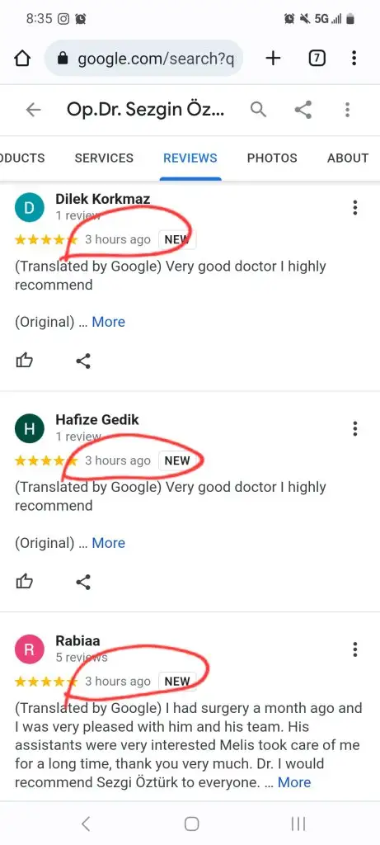Viewport: 380px width, 845px height.
Task: Share Dilek Korkmaz's review
Action: click(x=83, y=361)
